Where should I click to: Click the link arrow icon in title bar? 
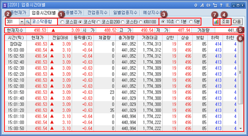[x=209, y=5]
